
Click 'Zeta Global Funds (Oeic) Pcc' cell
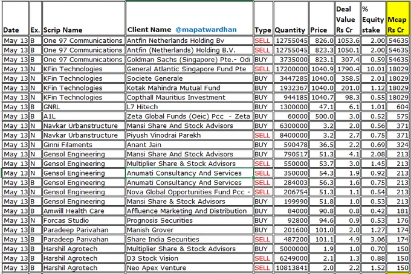click(190, 116)
